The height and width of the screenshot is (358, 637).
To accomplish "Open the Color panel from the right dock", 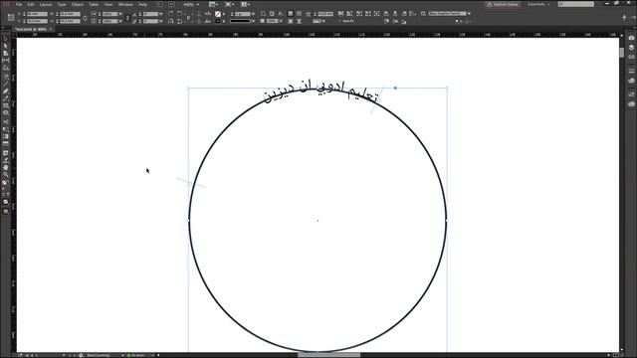I will coord(631,81).
